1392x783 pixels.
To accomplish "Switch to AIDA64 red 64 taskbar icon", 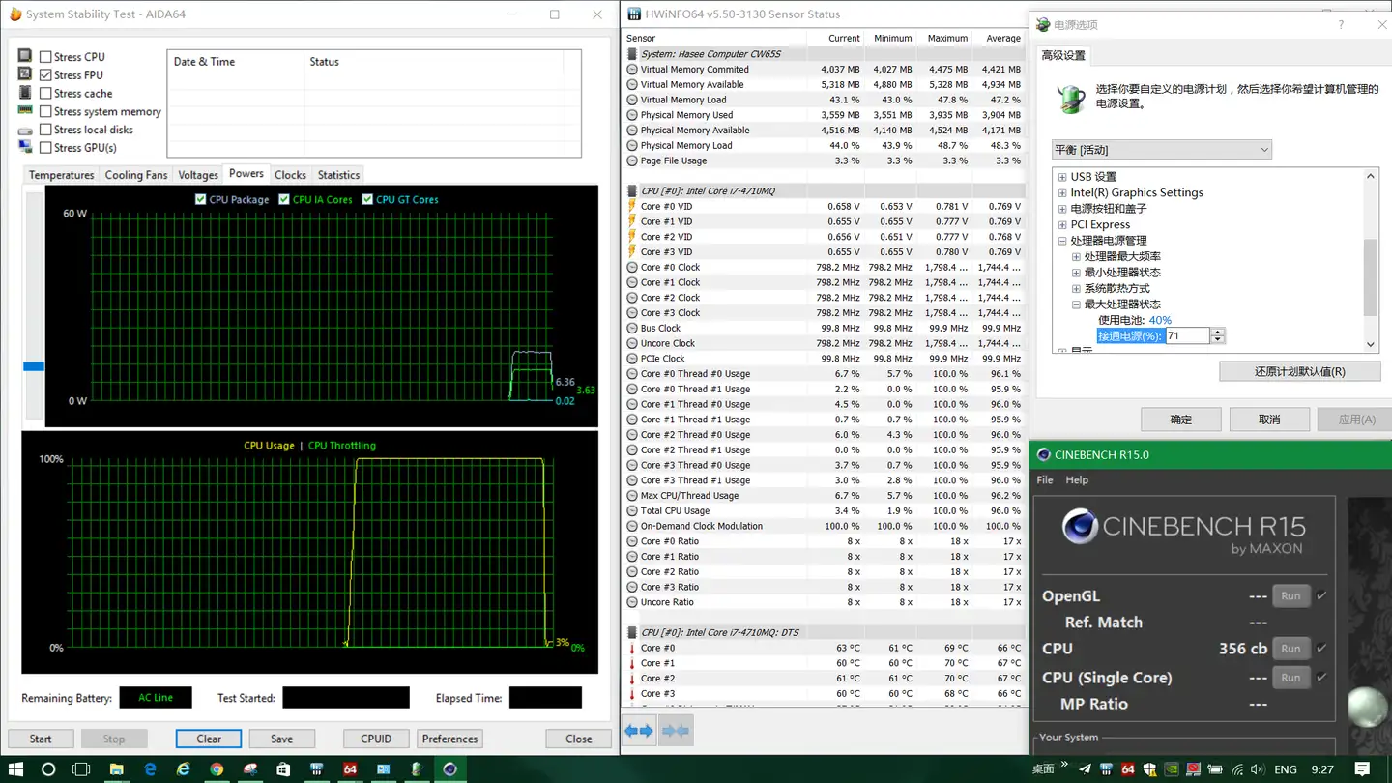I will point(350,769).
